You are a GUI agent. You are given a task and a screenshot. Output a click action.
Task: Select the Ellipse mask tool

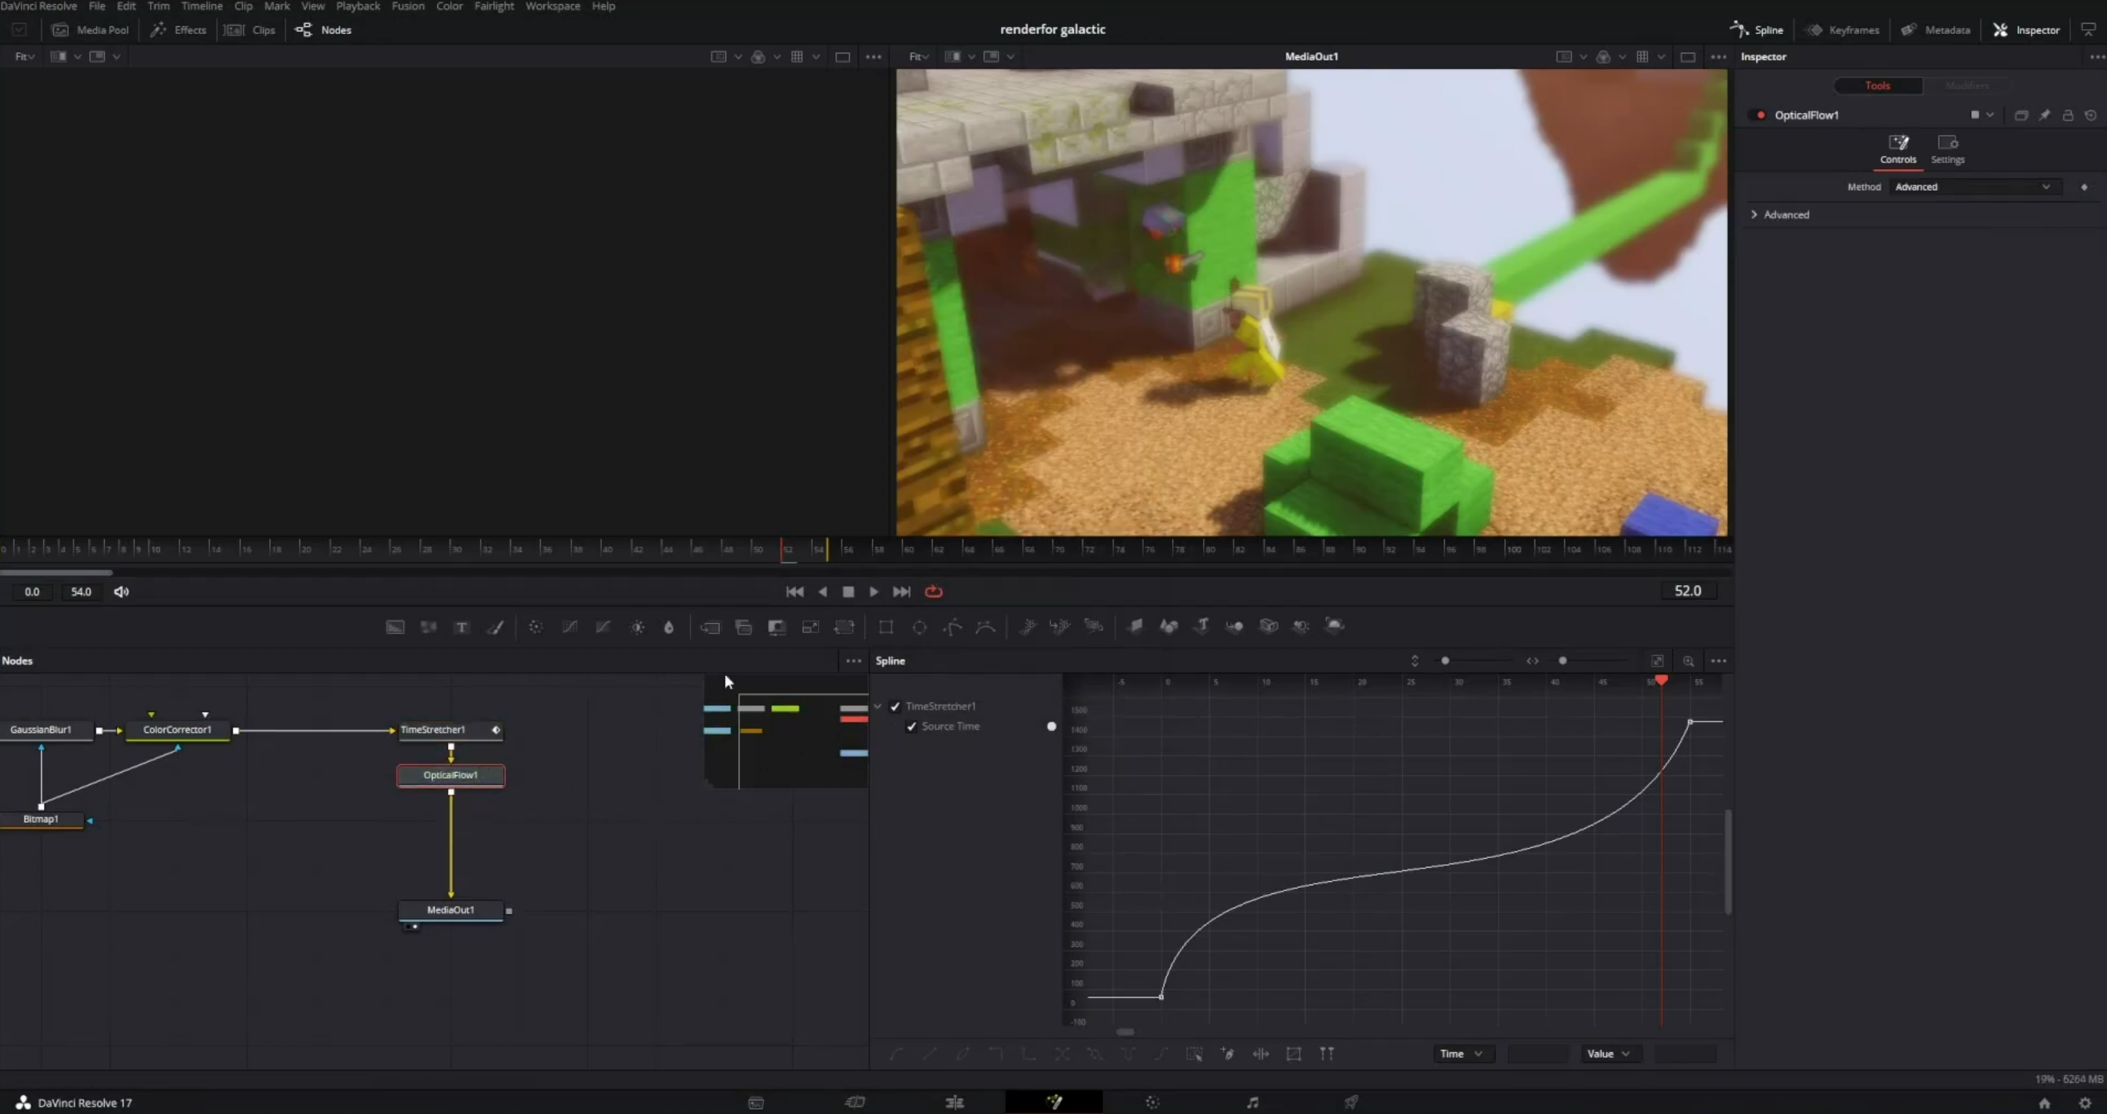pos(920,627)
